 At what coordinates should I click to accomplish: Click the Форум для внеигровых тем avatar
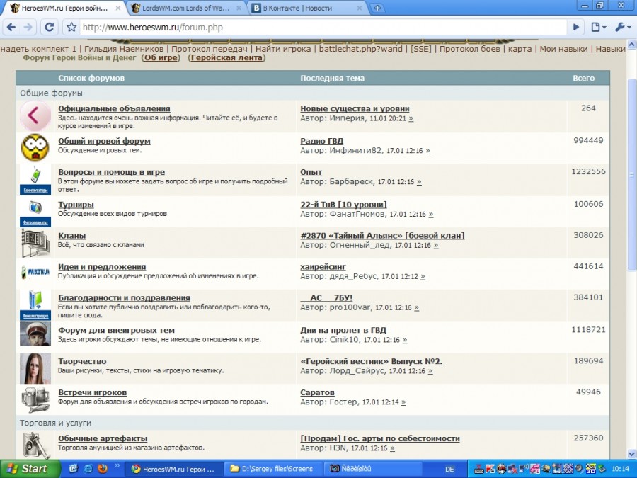coord(35,334)
